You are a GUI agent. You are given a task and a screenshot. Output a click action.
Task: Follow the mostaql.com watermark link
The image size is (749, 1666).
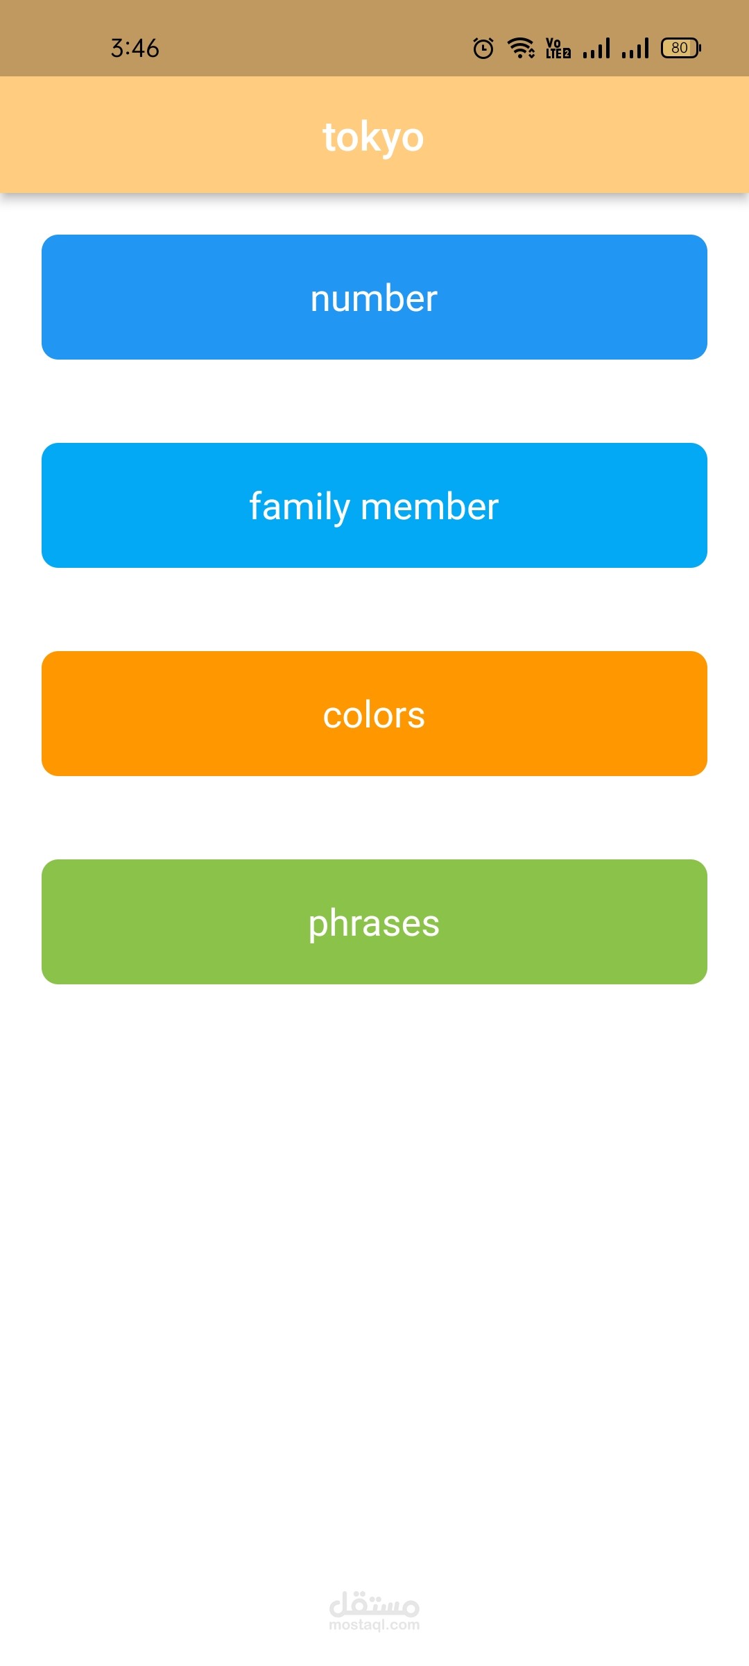click(x=374, y=1625)
